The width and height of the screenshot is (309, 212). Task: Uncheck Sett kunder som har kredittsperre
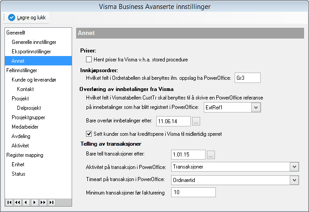tap(89, 134)
